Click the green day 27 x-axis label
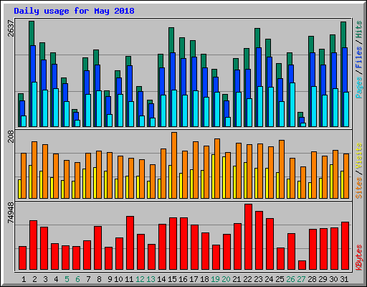367x287 pixels. click(x=301, y=279)
